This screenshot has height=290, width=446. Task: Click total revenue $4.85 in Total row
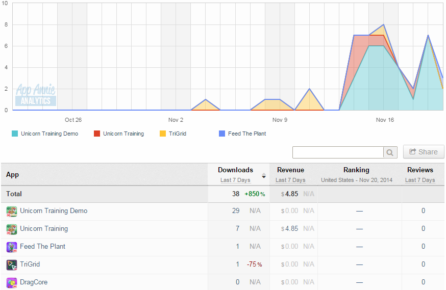coord(289,194)
